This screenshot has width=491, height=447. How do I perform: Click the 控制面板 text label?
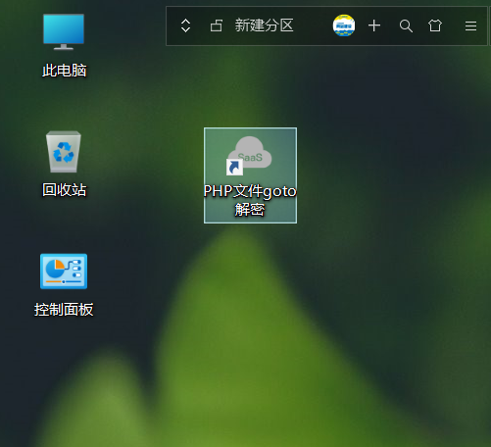pyautogui.click(x=64, y=310)
